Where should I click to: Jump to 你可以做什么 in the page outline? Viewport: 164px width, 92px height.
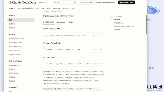[x=118, y=23]
